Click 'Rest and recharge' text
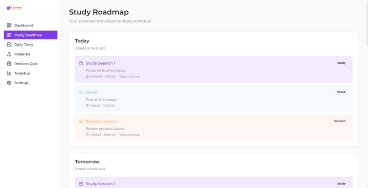 click(101, 100)
